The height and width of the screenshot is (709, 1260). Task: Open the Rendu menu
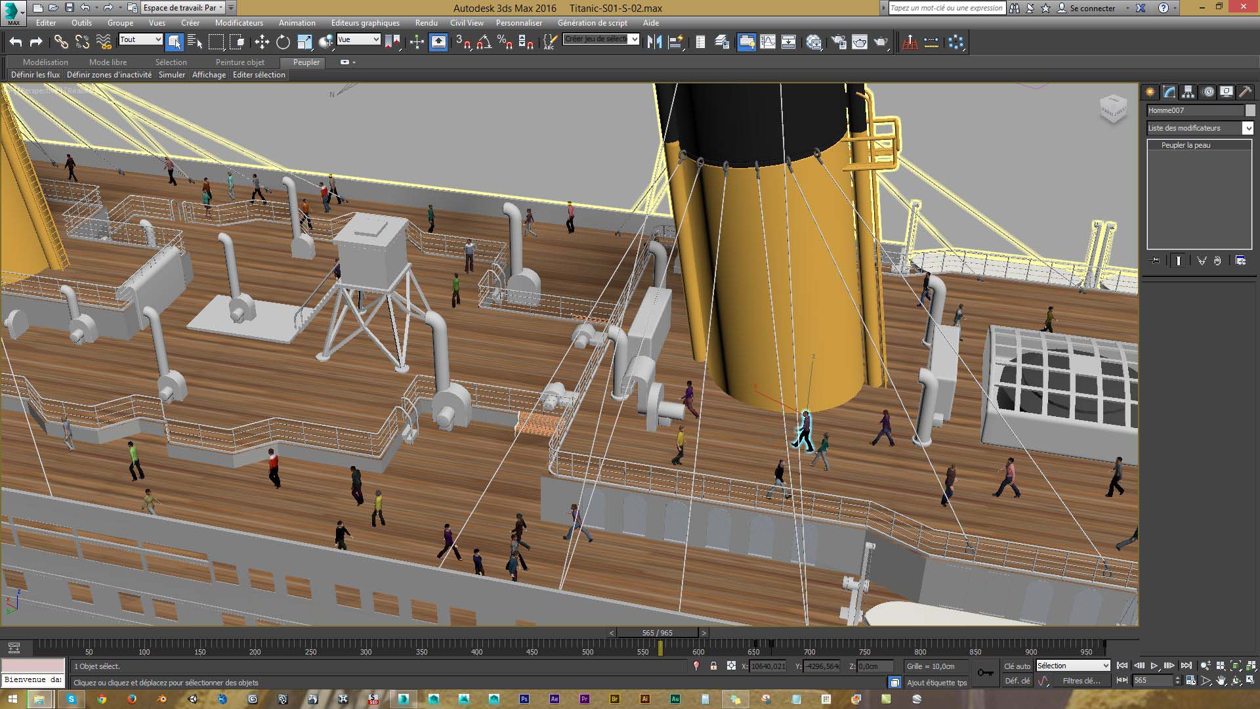[426, 22]
